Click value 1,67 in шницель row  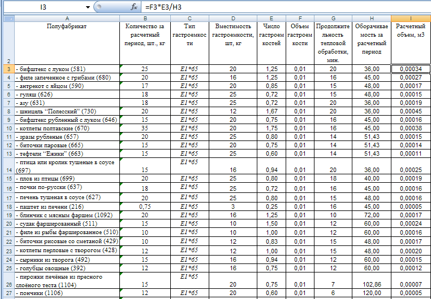(x=271, y=112)
